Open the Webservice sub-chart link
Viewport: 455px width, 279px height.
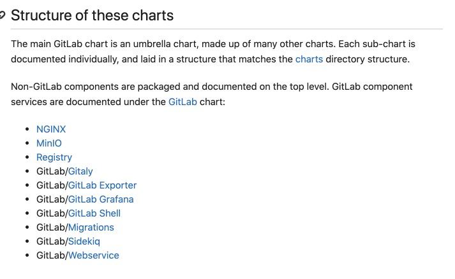click(x=93, y=255)
